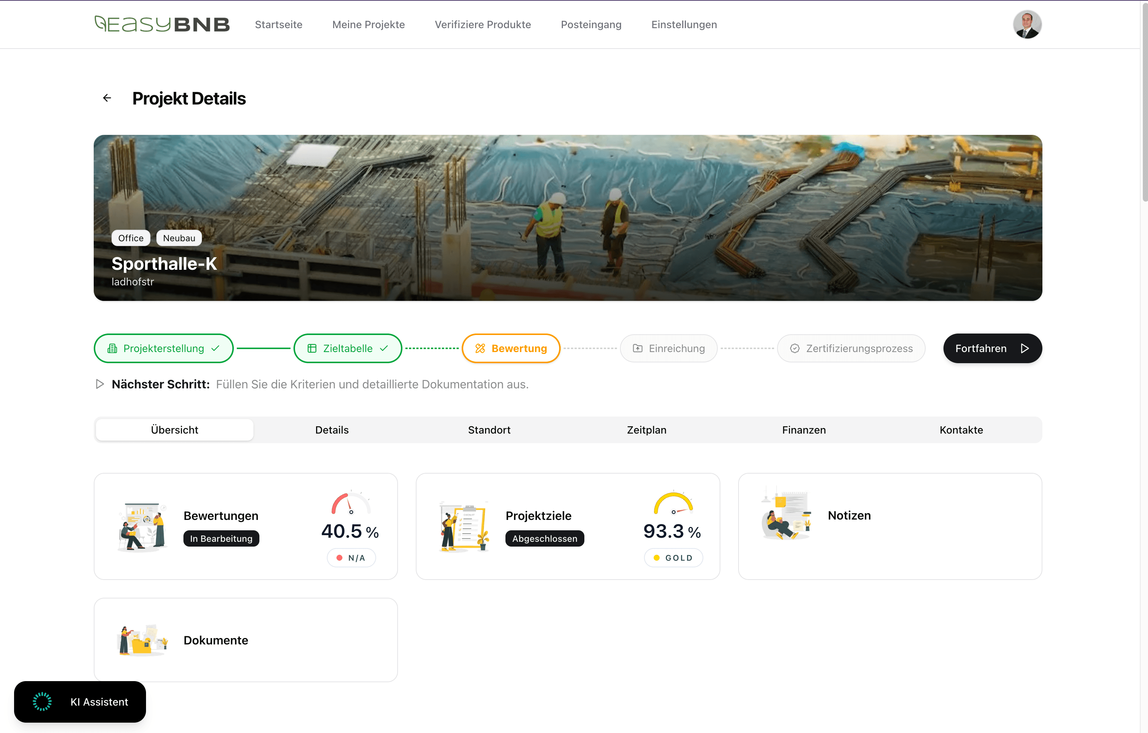The image size is (1148, 733).
Task: Click the Zertifizierungsprozess step
Action: 852,349
